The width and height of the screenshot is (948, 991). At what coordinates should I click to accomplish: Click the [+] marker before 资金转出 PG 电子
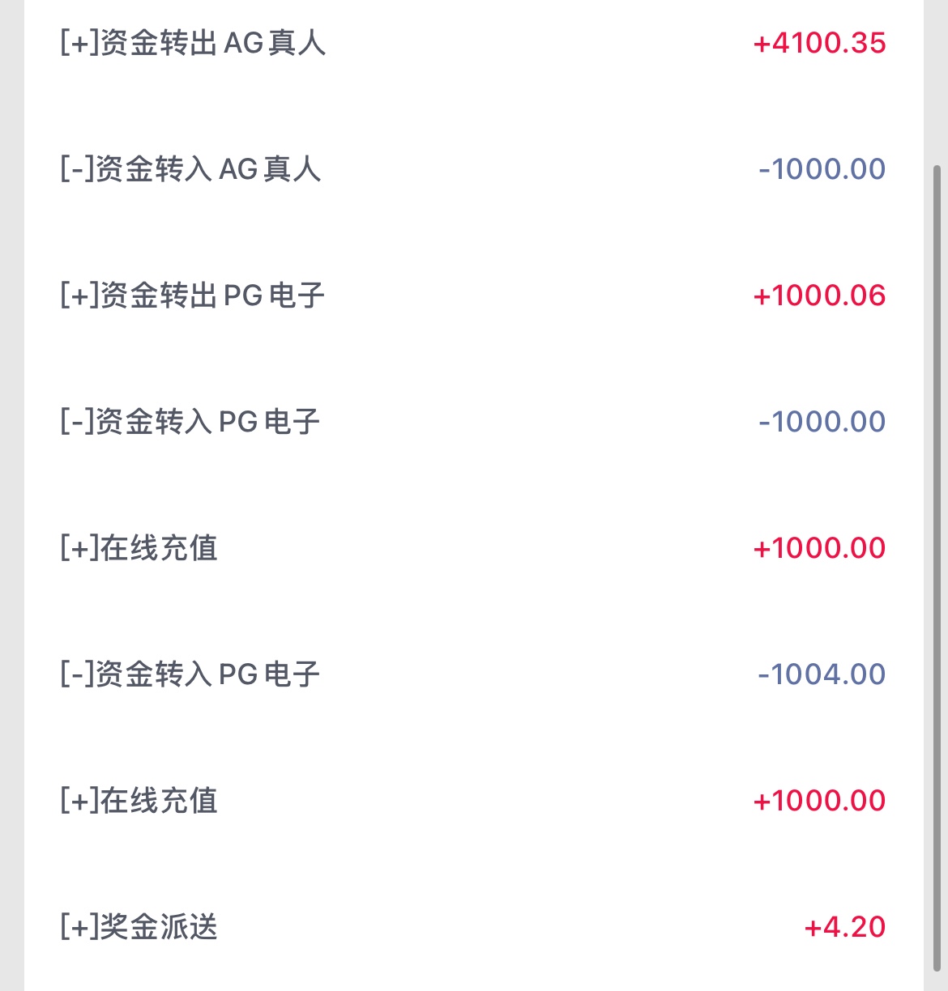(x=79, y=296)
